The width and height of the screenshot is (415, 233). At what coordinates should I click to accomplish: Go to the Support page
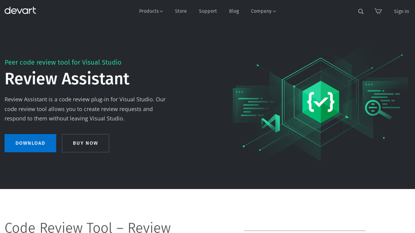coord(207,11)
